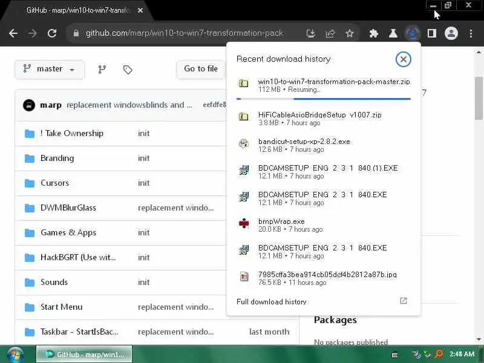Open the Chrome Labs flask icon

point(393,33)
